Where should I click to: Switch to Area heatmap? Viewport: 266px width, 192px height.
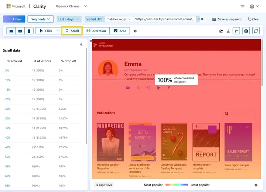[120, 31]
